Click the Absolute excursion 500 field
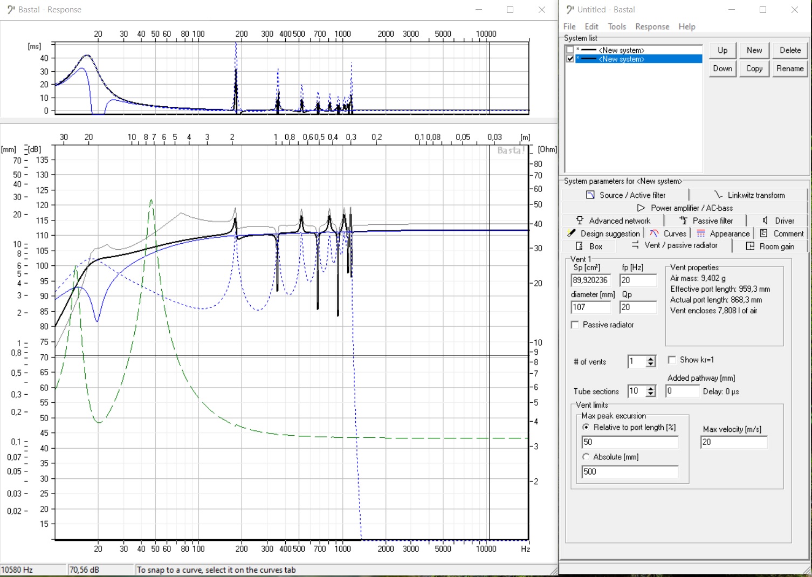The height and width of the screenshot is (577, 812). pyautogui.click(x=630, y=472)
